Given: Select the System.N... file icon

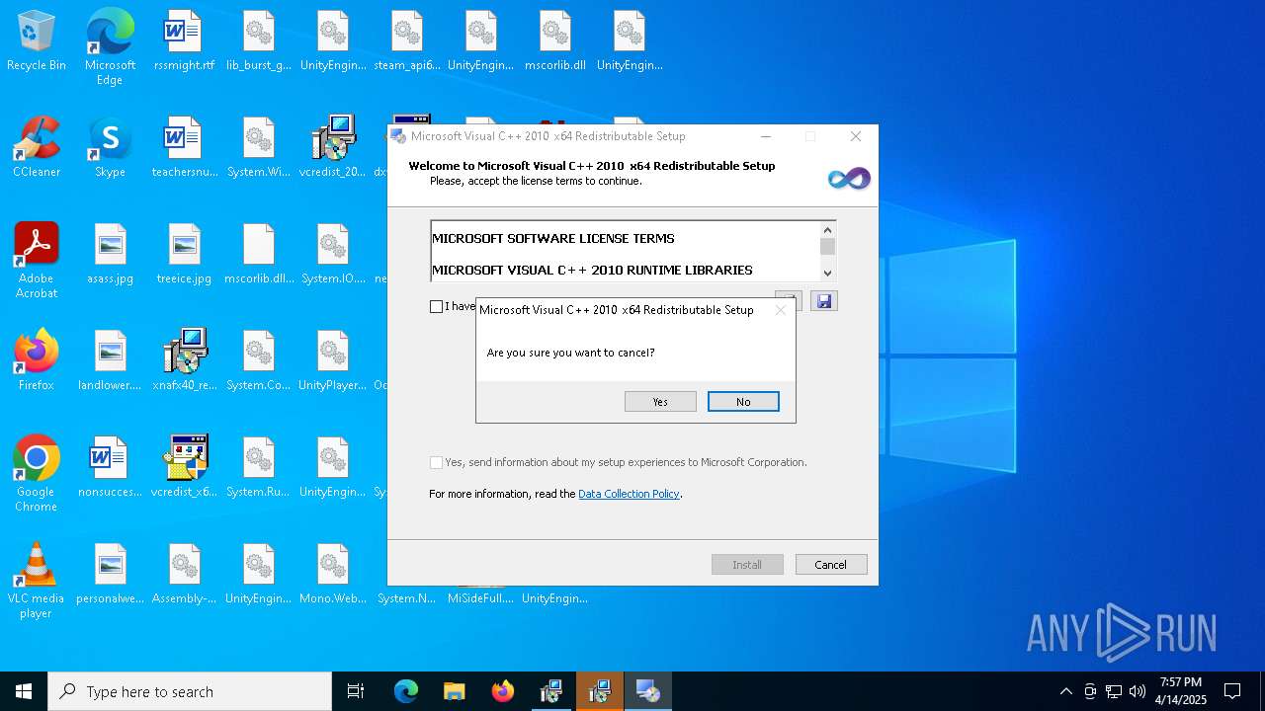Looking at the screenshot, I should click(x=407, y=596).
